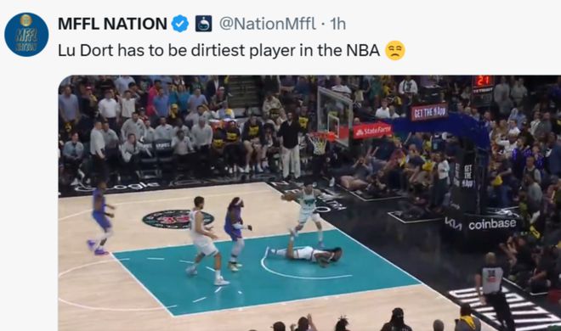Click the red 'GET THE APP' sign
The height and width of the screenshot is (331, 561).
pos(429,112)
